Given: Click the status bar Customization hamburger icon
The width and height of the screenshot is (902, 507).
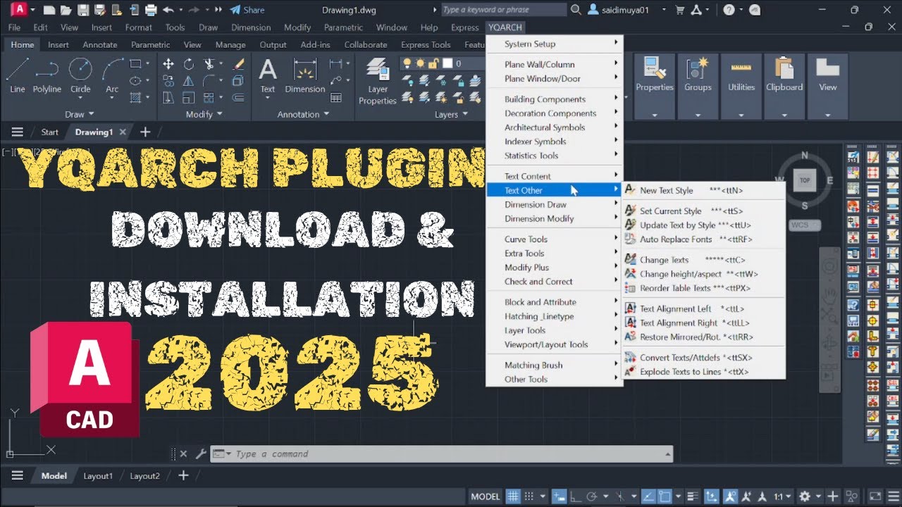Looking at the screenshot, I should pos(894,496).
